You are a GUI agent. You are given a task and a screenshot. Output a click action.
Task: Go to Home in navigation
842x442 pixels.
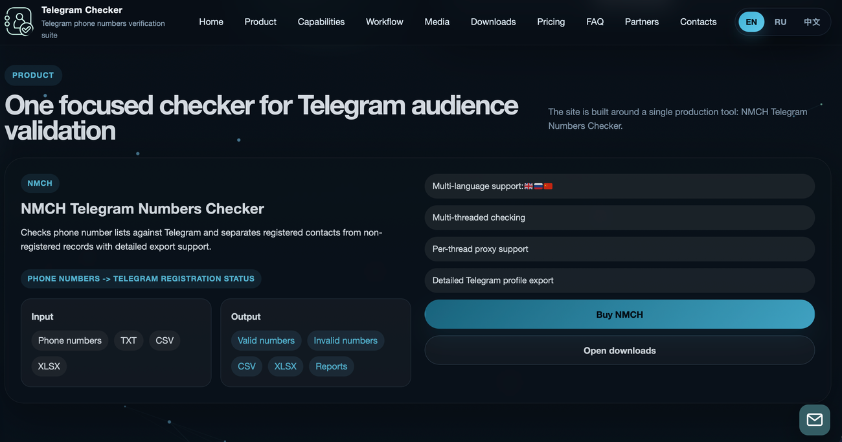coord(211,22)
